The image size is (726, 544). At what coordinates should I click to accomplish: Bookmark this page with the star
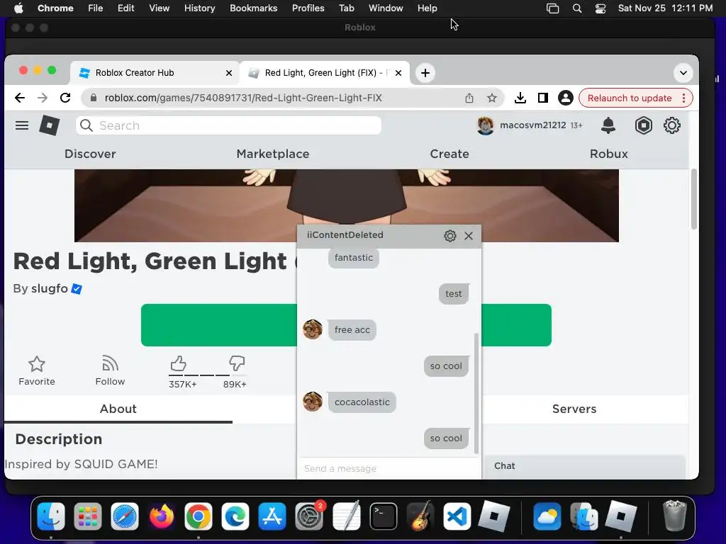pos(492,98)
